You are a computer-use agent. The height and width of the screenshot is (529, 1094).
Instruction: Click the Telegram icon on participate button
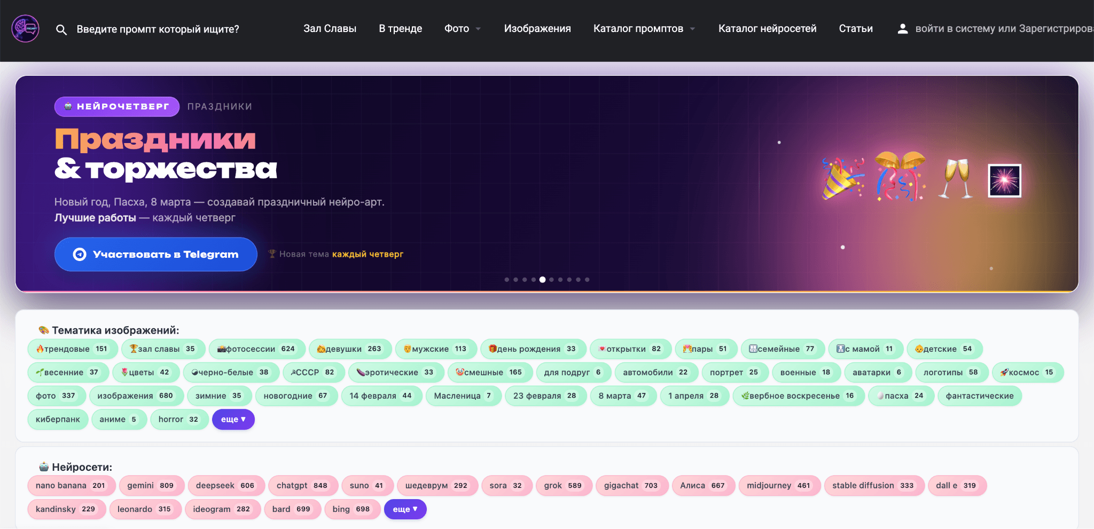[x=80, y=255]
